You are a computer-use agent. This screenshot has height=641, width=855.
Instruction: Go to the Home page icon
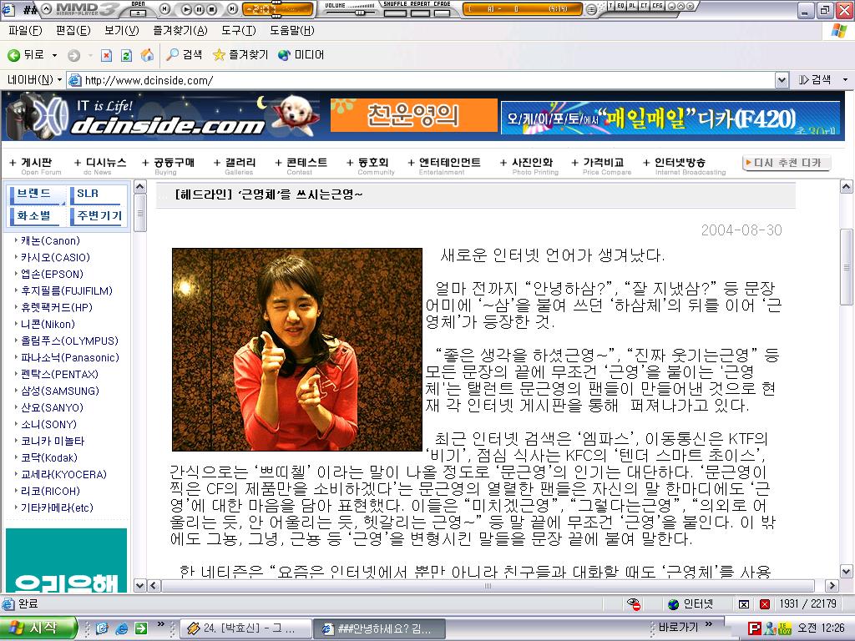click(x=147, y=55)
